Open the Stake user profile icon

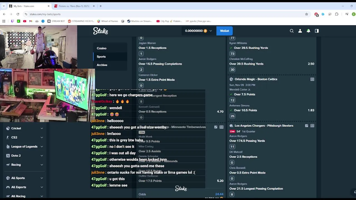pyautogui.click(x=300, y=31)
